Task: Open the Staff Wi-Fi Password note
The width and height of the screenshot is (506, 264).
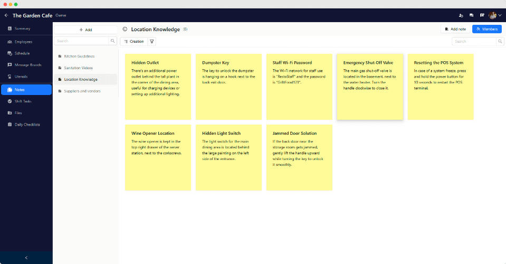Action: coord(300,87)
